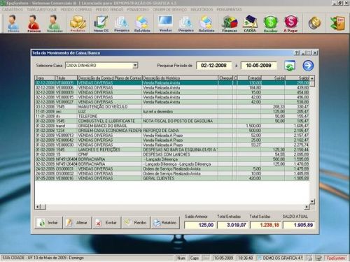Viewport: 350px width, 262px height.
Task: Open the Finanças toolbar icon
Action: click(230, 23)
